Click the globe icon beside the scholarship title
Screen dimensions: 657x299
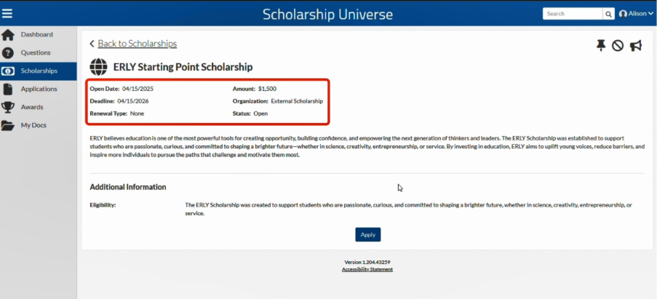tap(98, 67)
